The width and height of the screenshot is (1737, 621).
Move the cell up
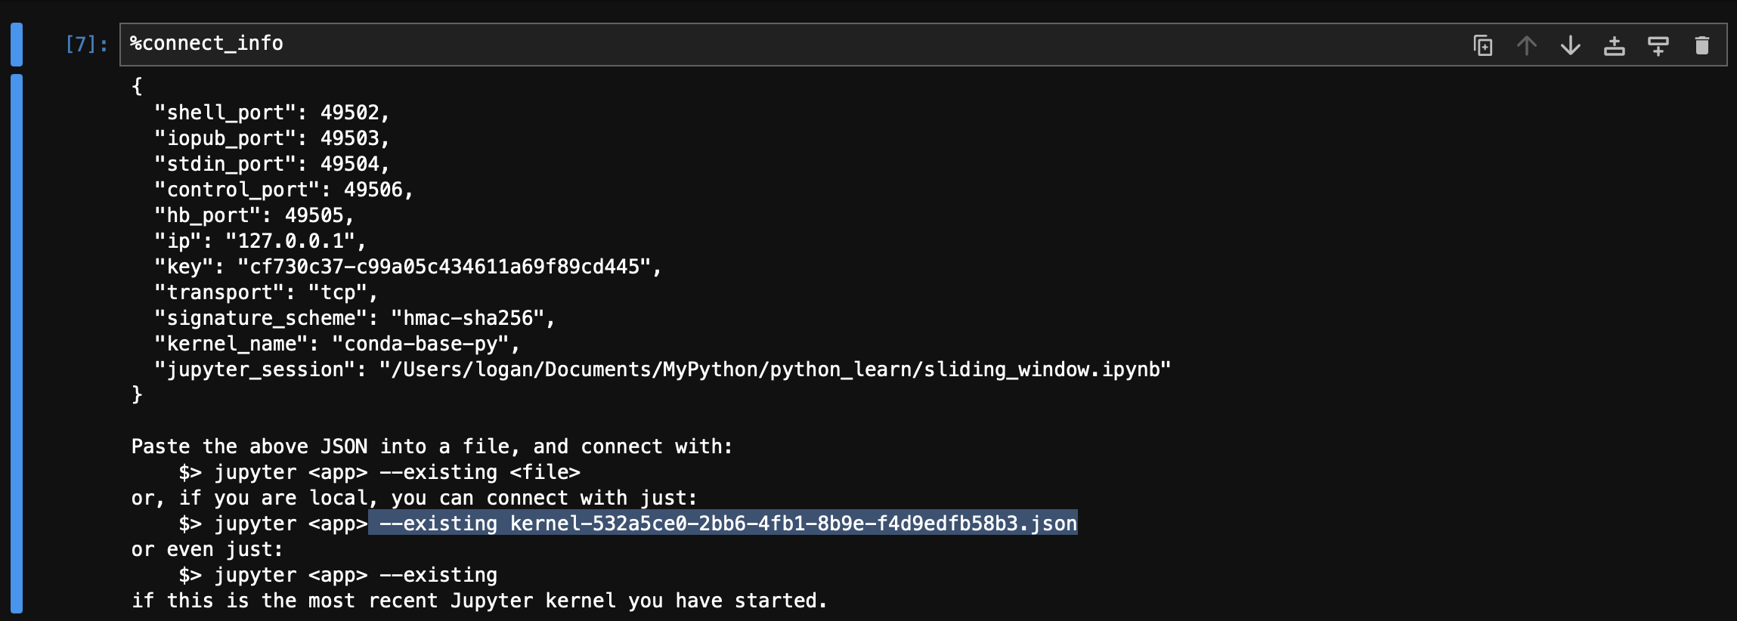[x=1527, y=45]
